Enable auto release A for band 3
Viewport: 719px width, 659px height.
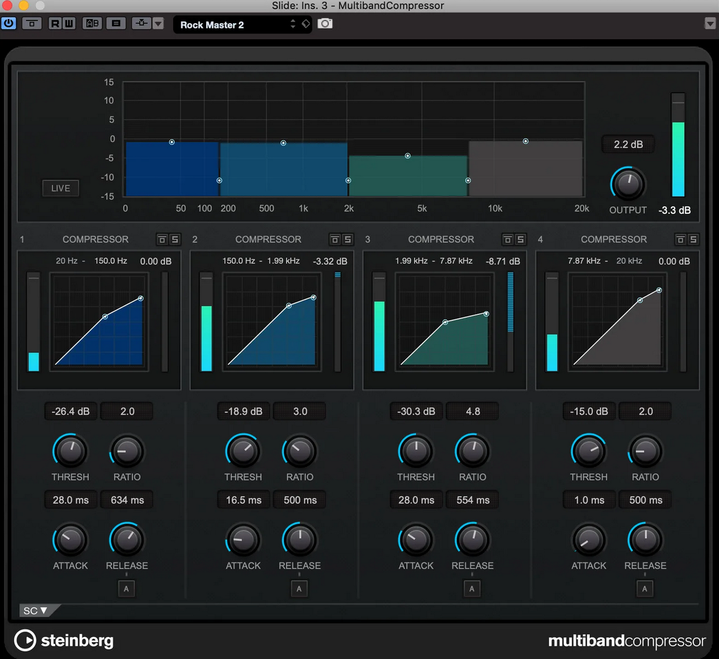tap(472, 589)
